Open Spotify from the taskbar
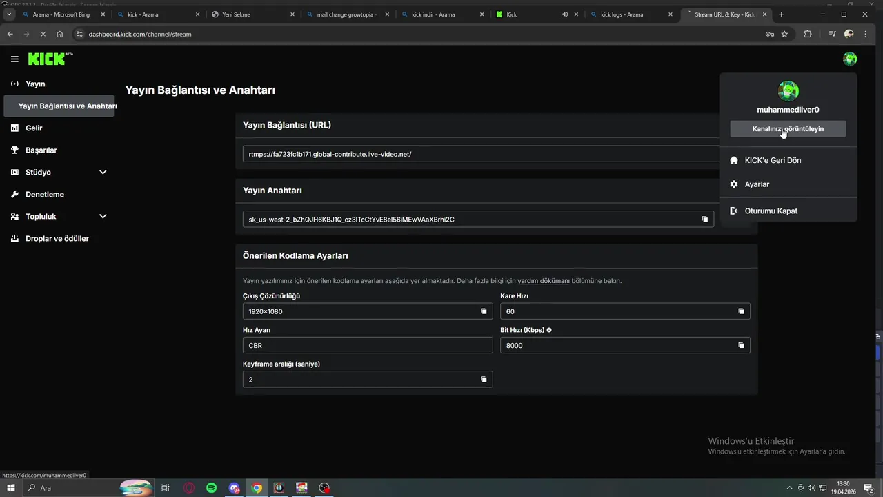Screen dimensions: 883x497 pyautogui.click(x=211, y=488)
